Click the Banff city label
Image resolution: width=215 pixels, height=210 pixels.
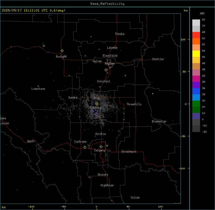[x=31, y=141]
